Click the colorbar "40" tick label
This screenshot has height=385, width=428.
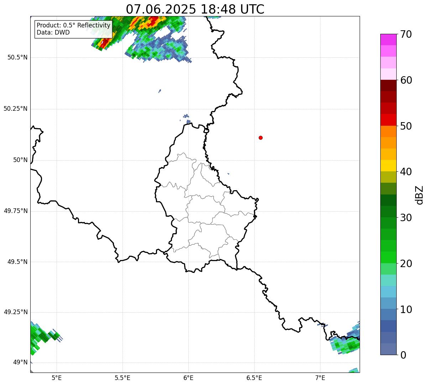pyautogui.click(x=406, y=172)
